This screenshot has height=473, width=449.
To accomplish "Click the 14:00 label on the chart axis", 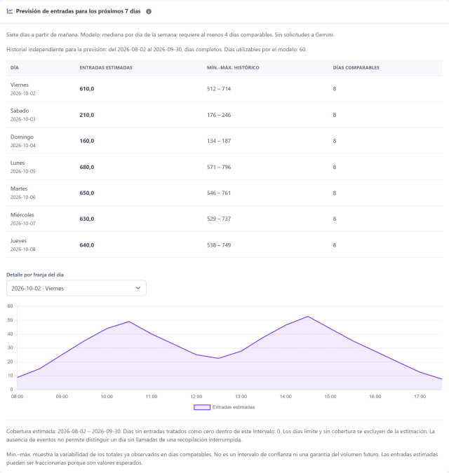I will coord(286,397).
